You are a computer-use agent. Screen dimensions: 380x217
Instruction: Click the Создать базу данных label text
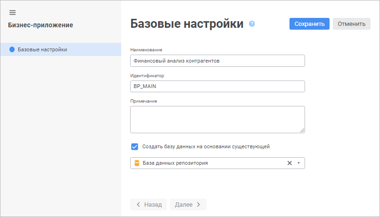point(206,146)
